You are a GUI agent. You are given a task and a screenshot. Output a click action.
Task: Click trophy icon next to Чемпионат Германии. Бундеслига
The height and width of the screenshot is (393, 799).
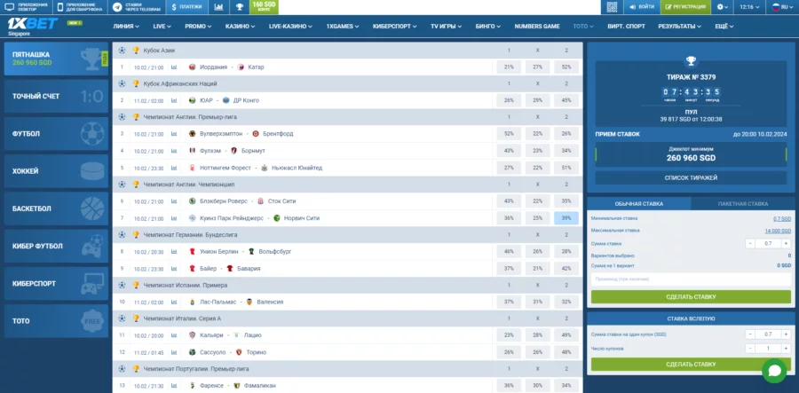click(136, 235)
